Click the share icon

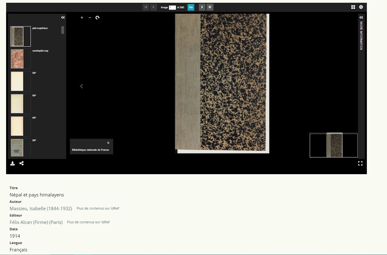point(22,163)
